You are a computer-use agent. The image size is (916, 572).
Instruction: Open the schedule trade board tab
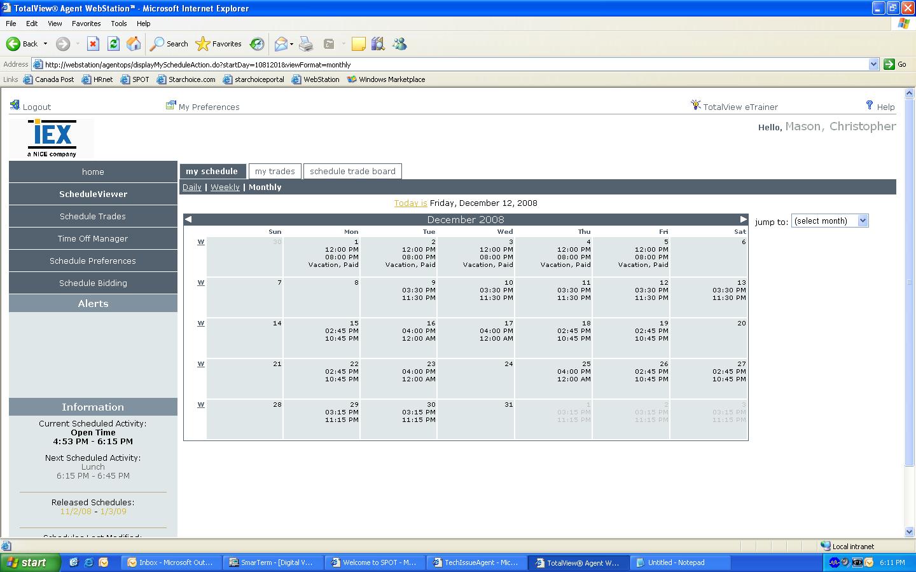coord(352,172)
